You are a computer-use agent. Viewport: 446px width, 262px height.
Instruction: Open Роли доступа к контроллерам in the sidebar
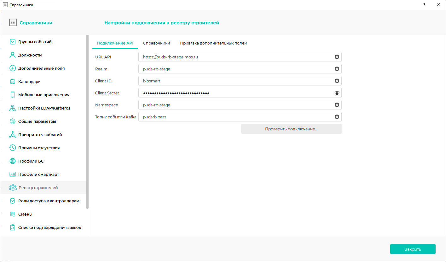(x=49, y=201)
